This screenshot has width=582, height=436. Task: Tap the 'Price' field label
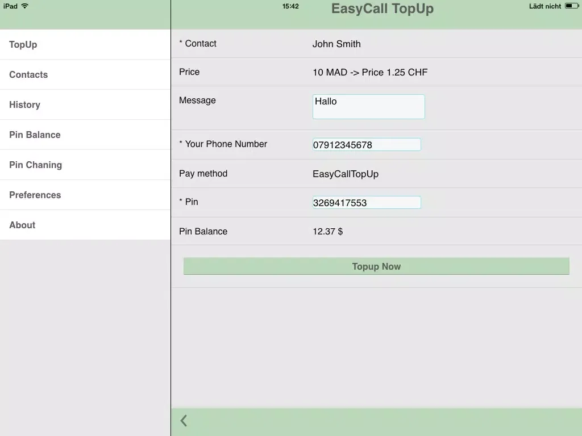coord(189,72)
